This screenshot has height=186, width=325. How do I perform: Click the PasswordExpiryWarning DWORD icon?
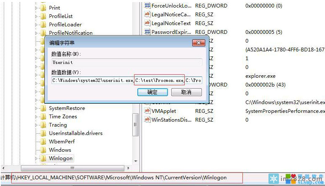[x=147, y=32]
